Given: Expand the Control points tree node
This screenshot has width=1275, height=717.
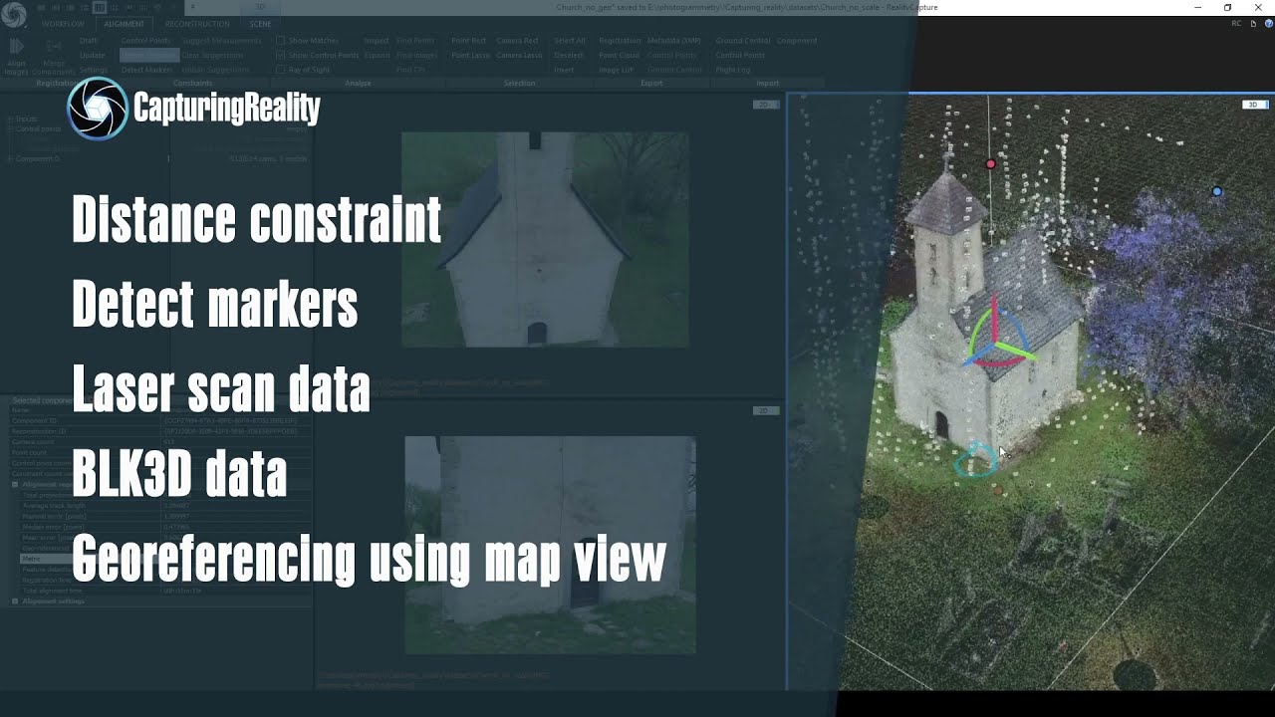Looking at the screenshot, I should [x=10, y=129].
